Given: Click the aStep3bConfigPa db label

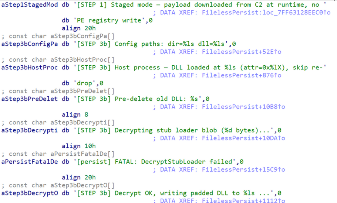Looking at the screenshot, I should [30, 44].
